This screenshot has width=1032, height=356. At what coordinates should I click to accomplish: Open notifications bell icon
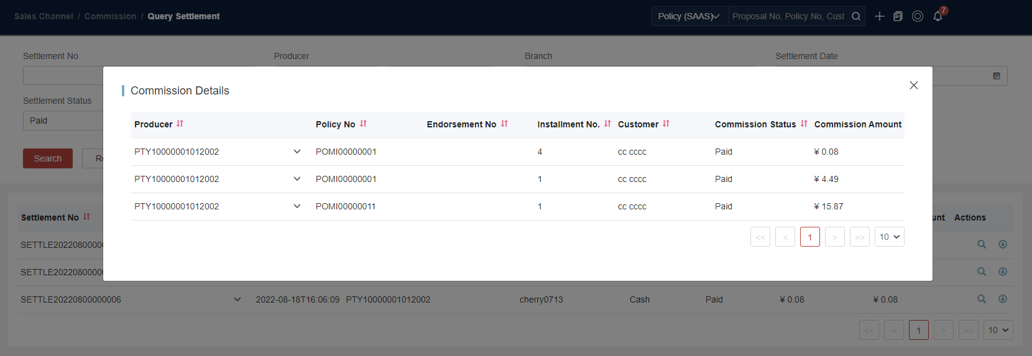(938, 16)
